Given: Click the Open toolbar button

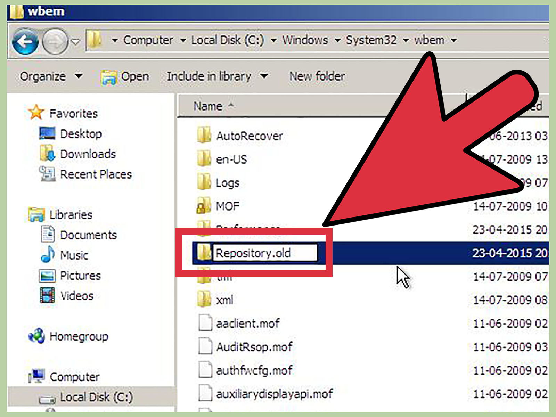Looking at the screenshot, I should pos(125,76).
